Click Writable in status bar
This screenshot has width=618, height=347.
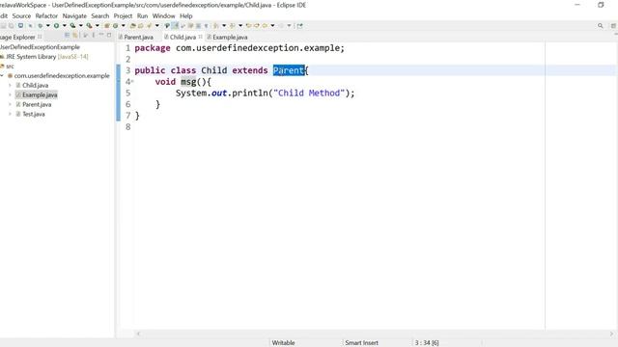283,343
